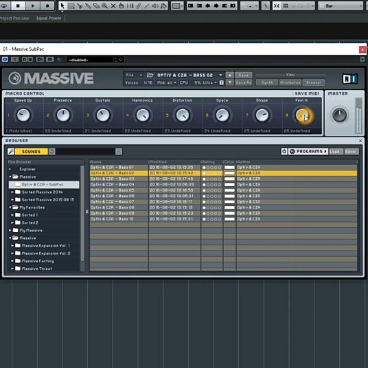This screenshot has height=368, width=368.
Task: Open the Bar grid type dropdown
Action: tap(341, 6)
